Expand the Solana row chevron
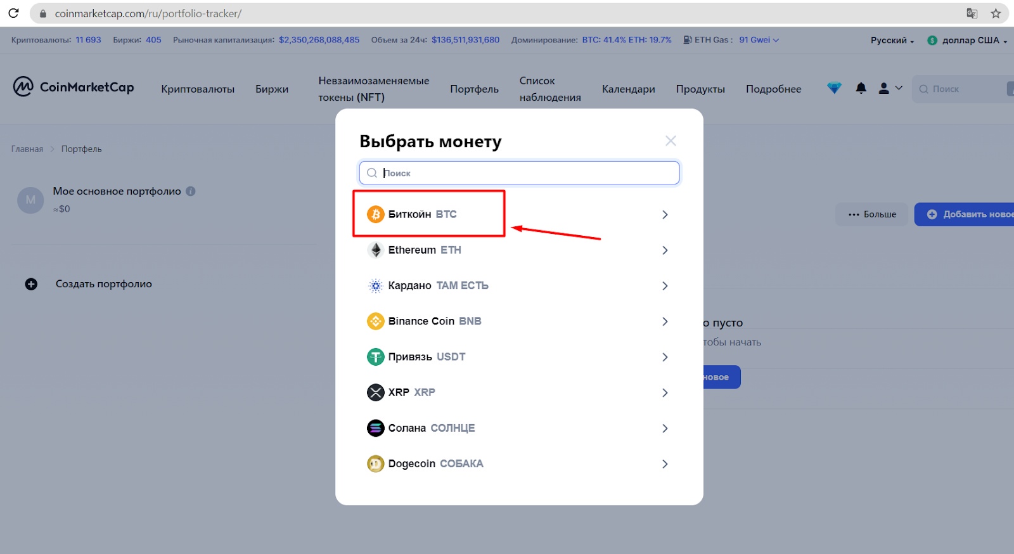This screenshot has width=1014, height=554. (665, 428)
